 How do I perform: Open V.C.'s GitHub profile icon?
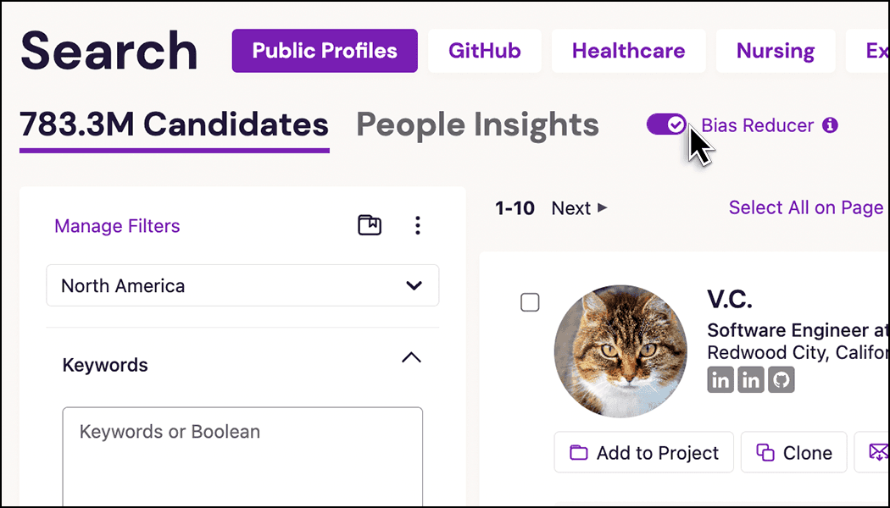[x=781, y=379]
